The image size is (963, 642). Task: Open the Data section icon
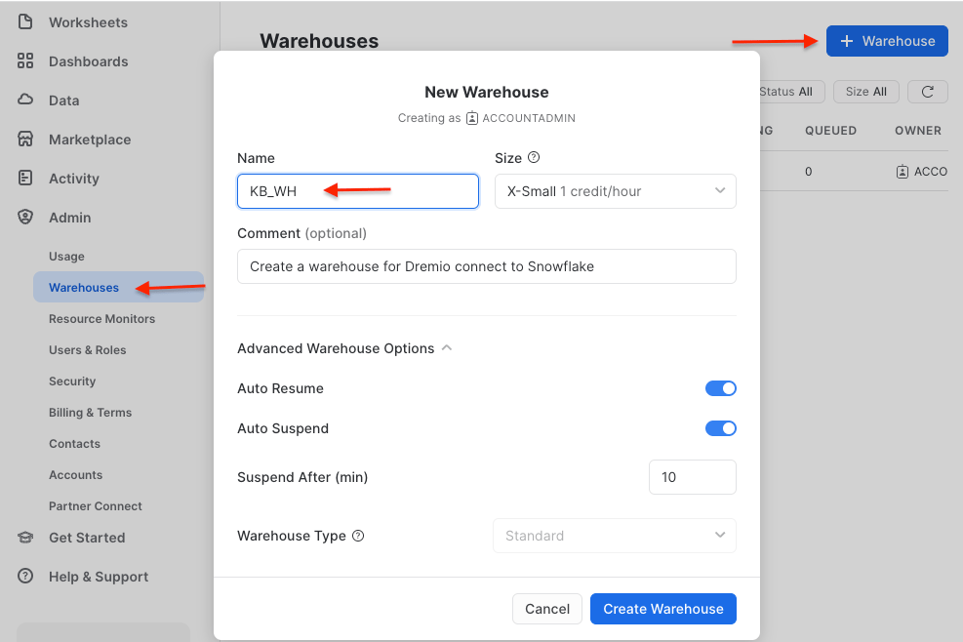(x=23, y=100)
